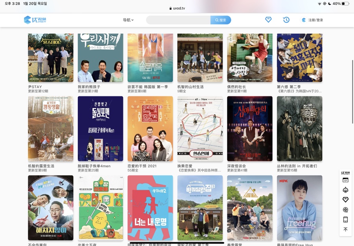Click the moon do-not-disturb status icon
The image size is (354, 246).
click(330, 4)
